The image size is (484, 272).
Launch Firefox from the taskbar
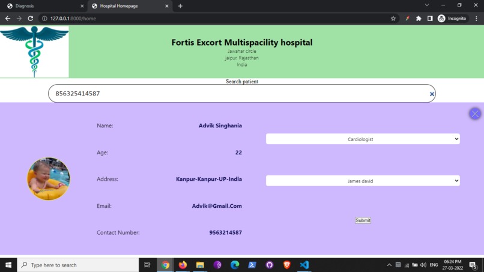tap(183, 265)
